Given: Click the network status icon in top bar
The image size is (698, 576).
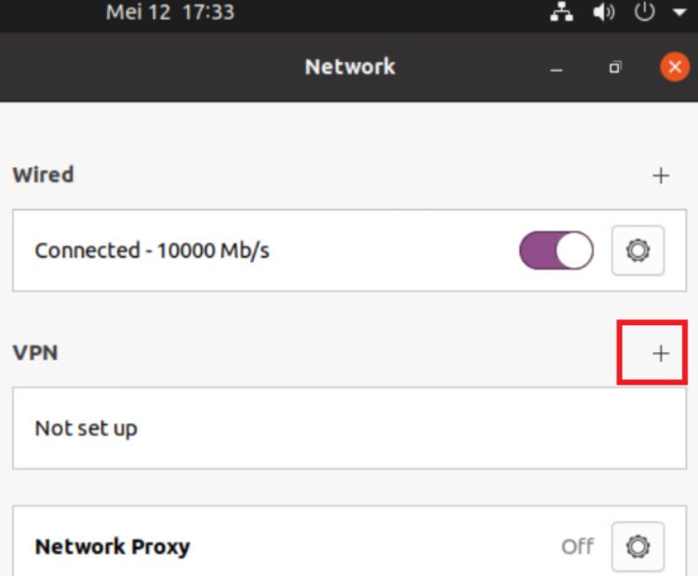Looking at the screenshot, I should (x=560, y=13).
